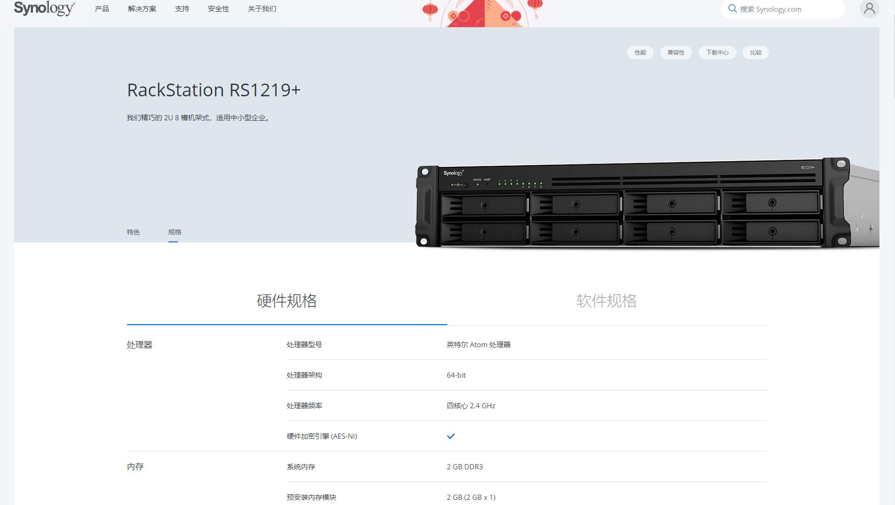Open the 支持 menu
895x505 pixels.
(x=182, y=9)
